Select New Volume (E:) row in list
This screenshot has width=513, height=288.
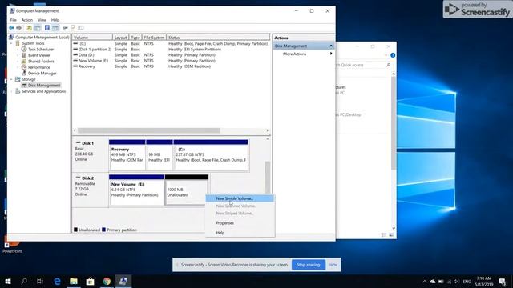(x=171, y=61)
